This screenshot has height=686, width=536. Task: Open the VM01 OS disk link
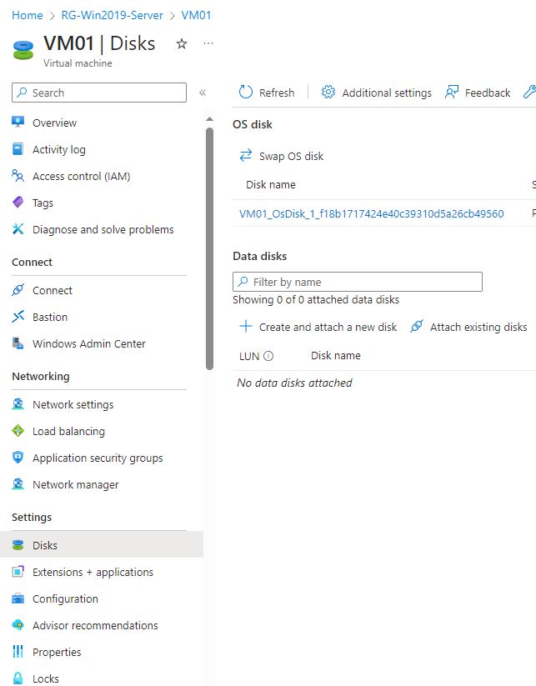tap(371, 213)
